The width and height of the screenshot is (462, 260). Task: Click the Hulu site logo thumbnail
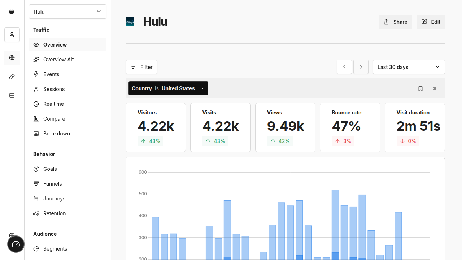[x=130, y=22]
